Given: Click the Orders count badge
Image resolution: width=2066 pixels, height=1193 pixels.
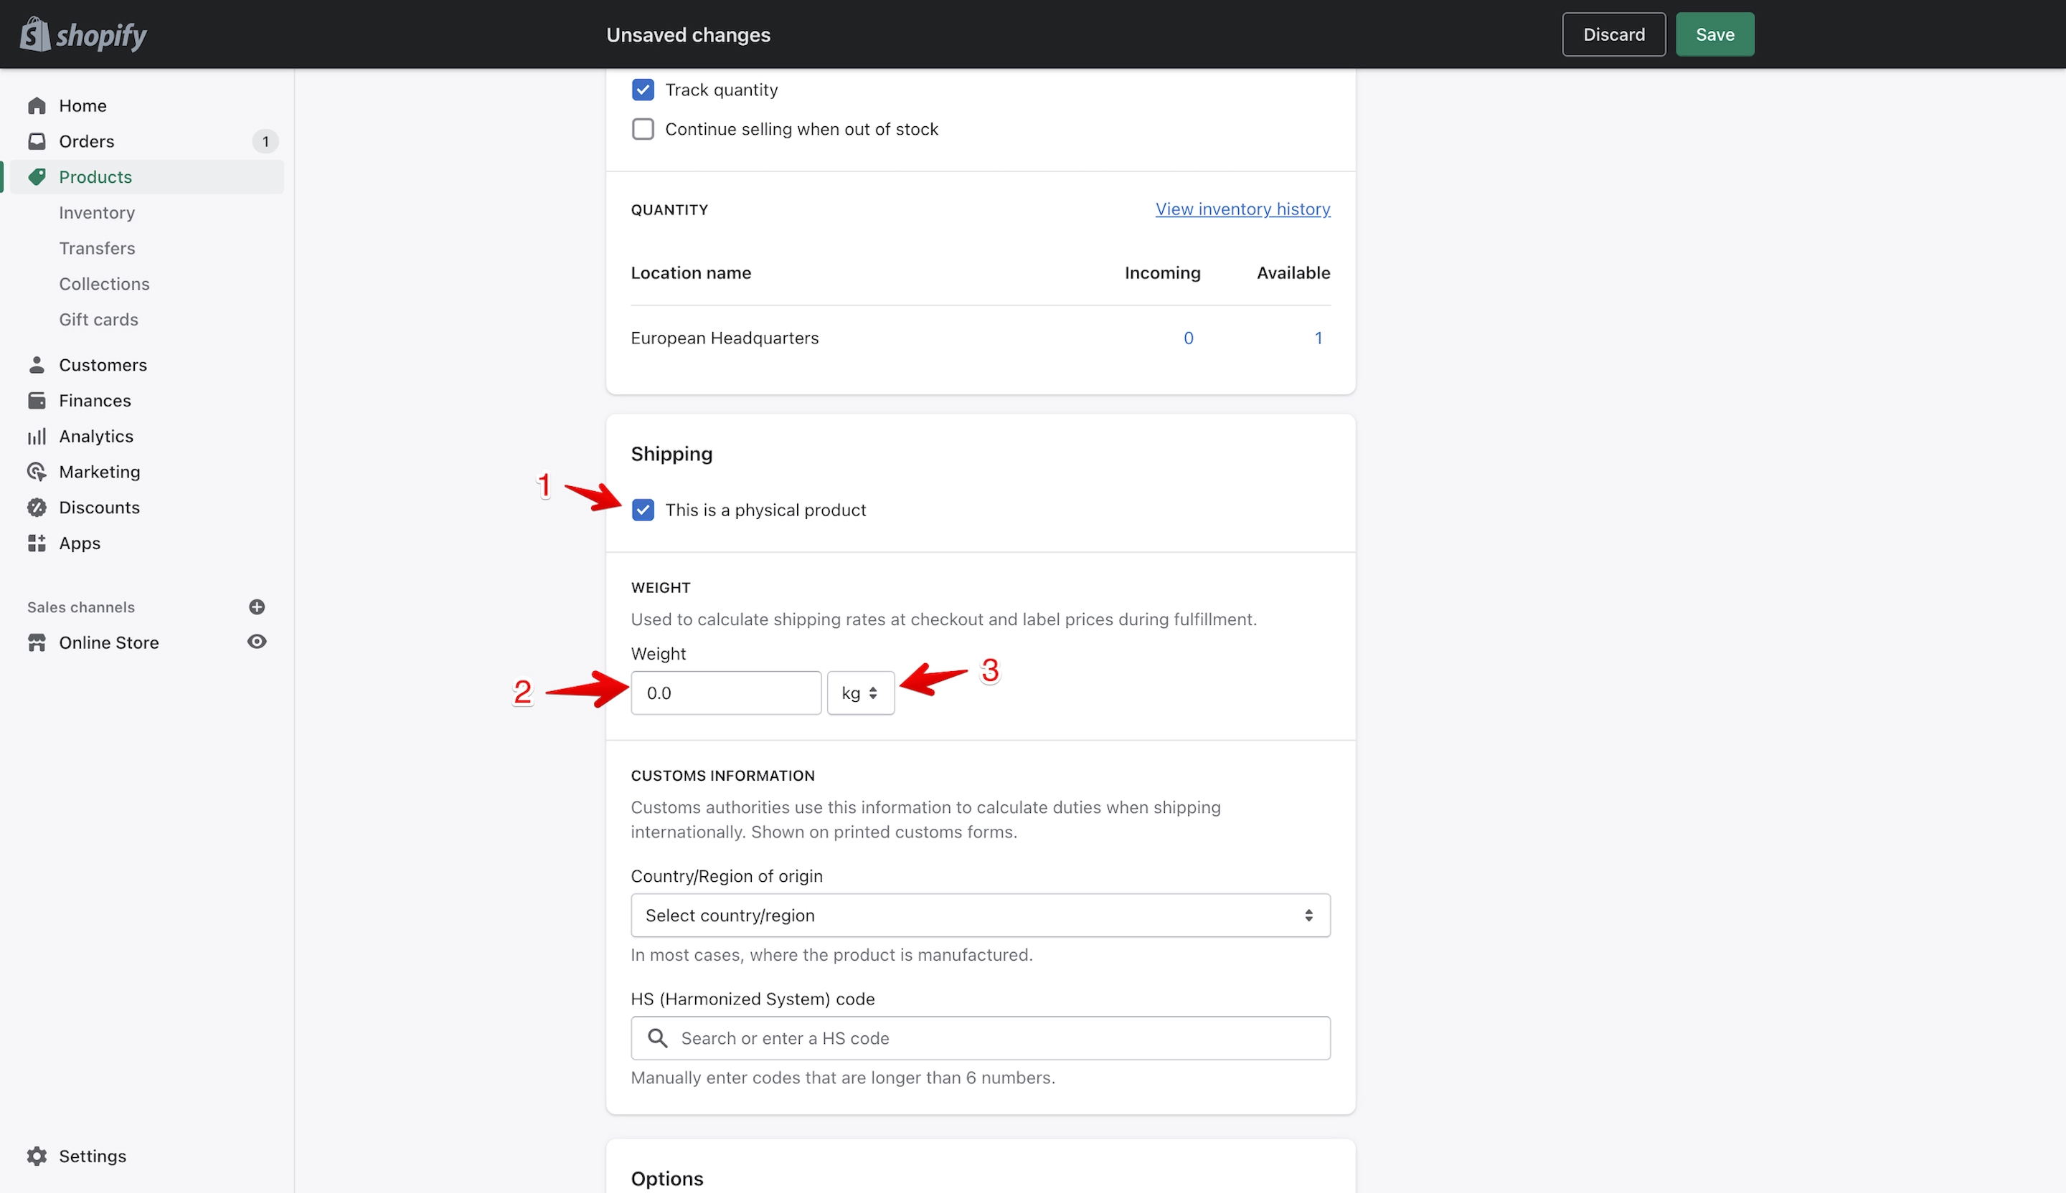Looking at the screenshot, I should pyautogui.click(x=265, y=142).
